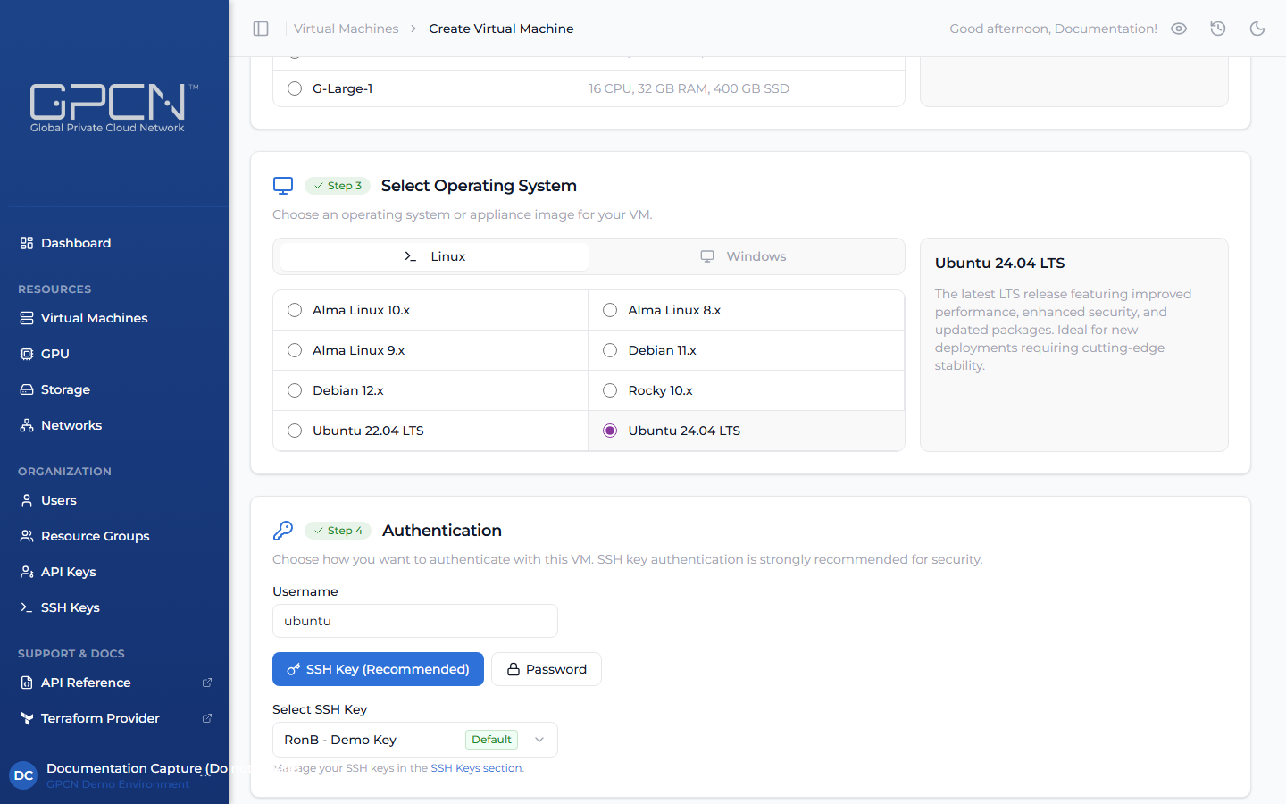Select Ubuntu 24.04 LTS radio option
The height and width of the screenshot is (804, 1286).
click(x=610, y=431)
